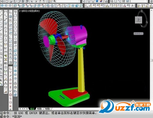153x118 pixels.
Task: Choose the Delete Faces tool with red X
Action: [27, 6]
